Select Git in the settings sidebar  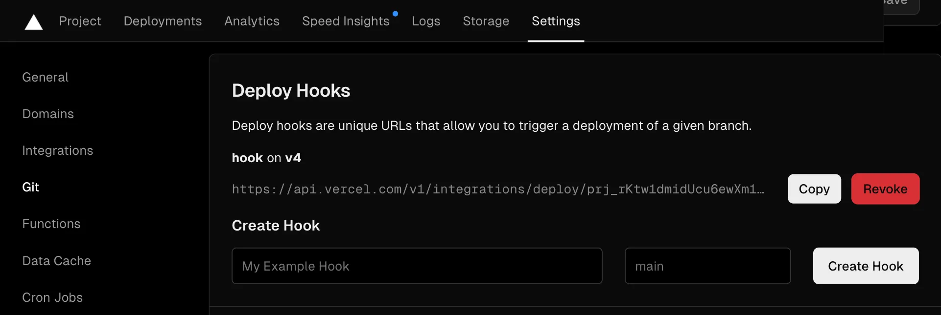click(30, 187)
